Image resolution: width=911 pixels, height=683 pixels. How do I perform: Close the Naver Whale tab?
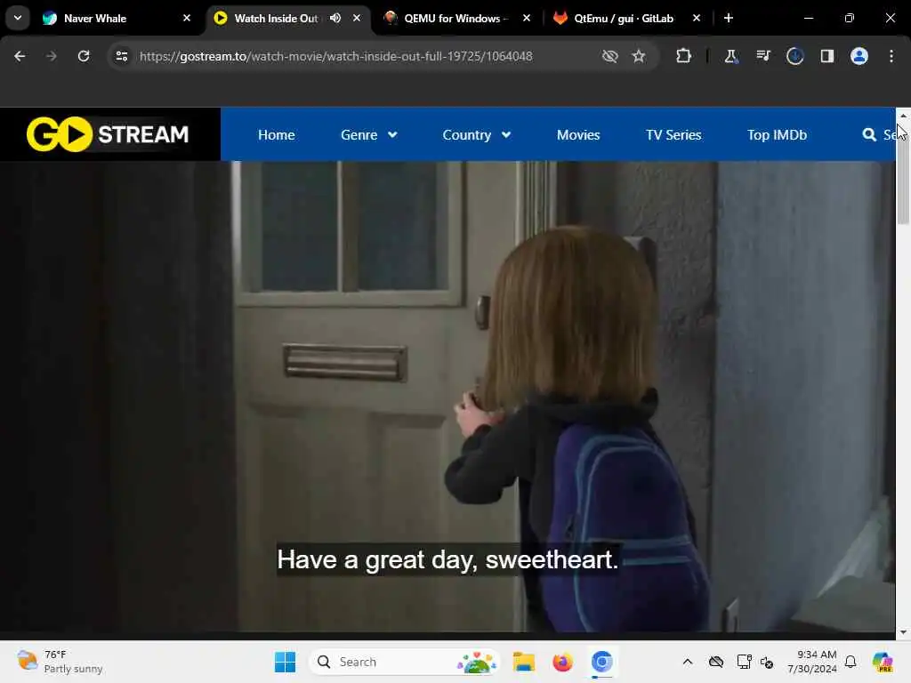[x=187, y=18]
